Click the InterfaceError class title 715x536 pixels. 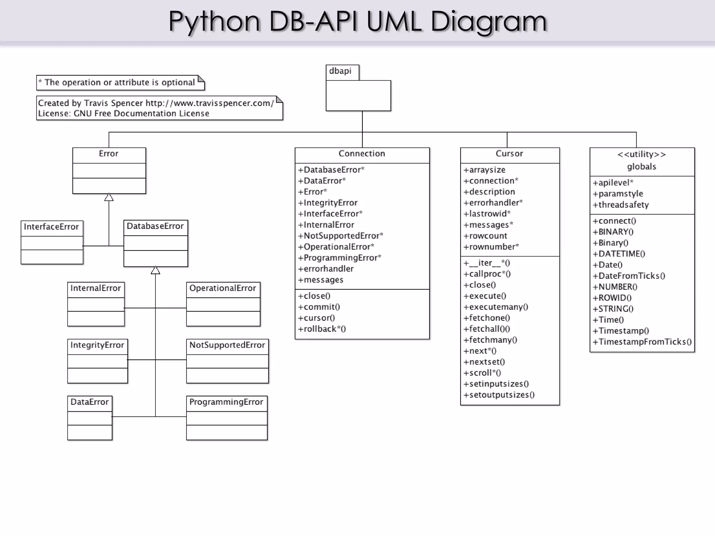pos(51,227)
